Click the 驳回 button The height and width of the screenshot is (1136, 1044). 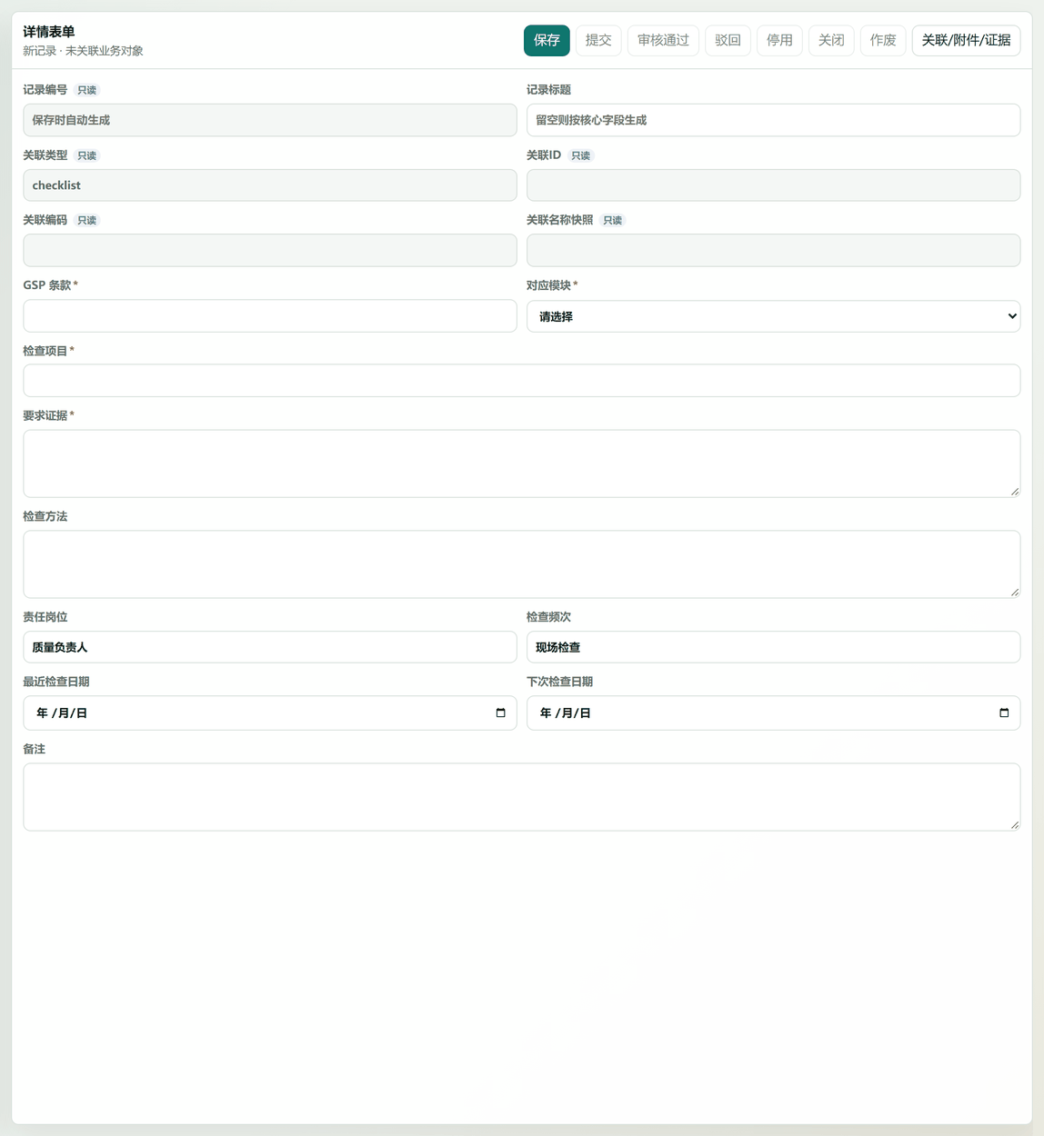click(x=728, y=40)
